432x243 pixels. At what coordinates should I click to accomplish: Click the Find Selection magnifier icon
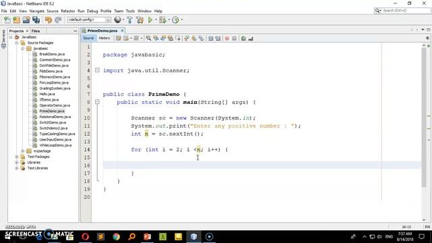pos(148,38)
